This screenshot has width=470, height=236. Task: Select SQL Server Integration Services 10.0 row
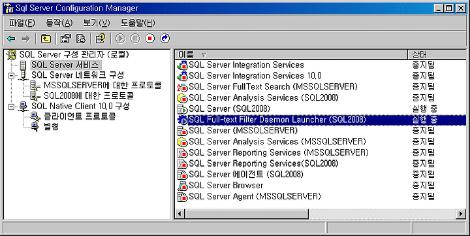tap(321, 76)
